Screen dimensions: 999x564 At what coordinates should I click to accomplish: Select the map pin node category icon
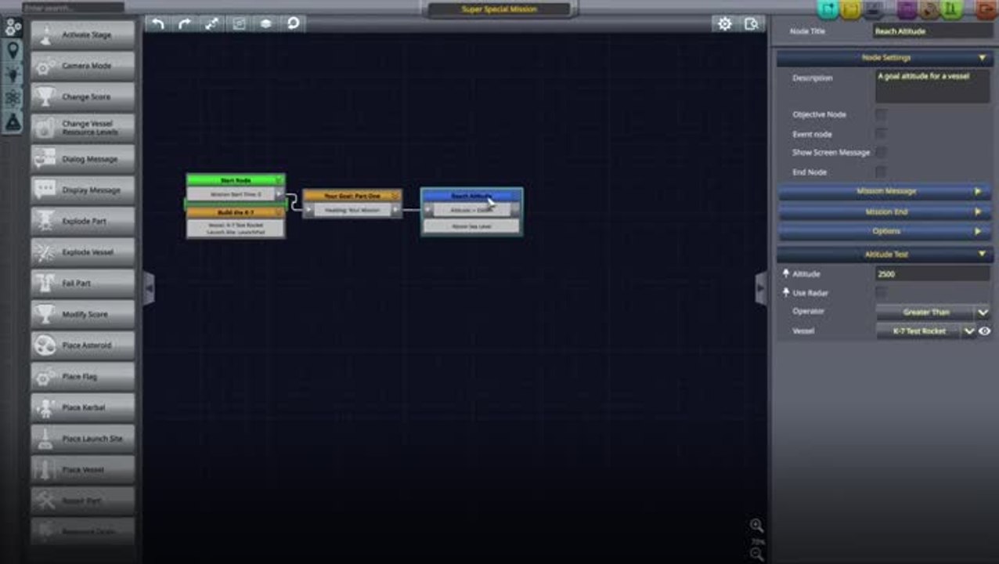(x=13, y=51)
